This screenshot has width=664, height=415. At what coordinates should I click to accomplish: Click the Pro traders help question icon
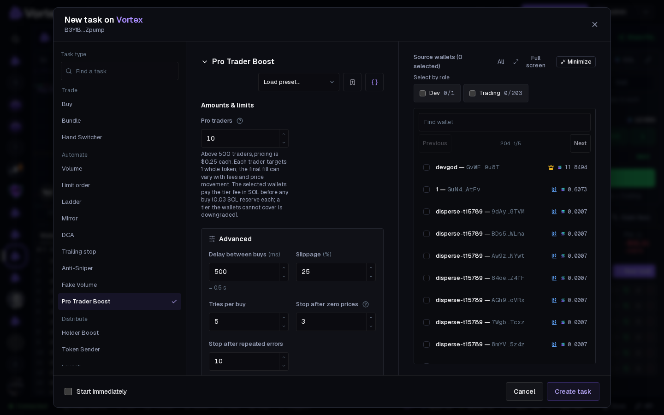point(240,121)
